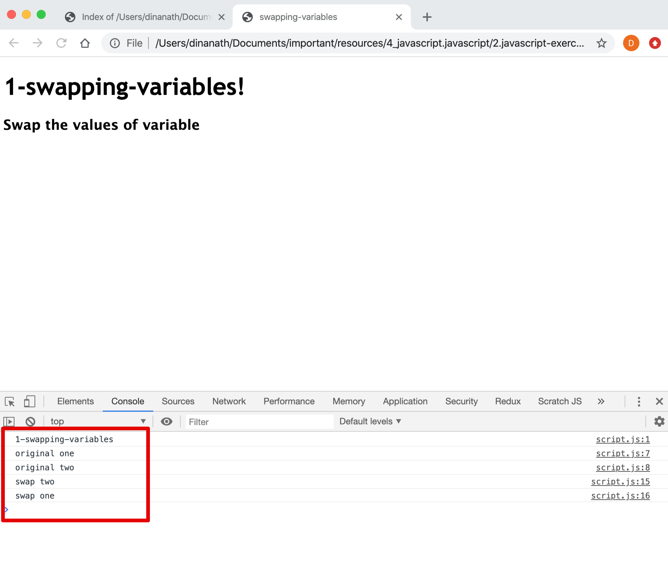Select the Memory tab
Image resolution: width=668 pixels, height=575 pixels.
tap(348, 401)
